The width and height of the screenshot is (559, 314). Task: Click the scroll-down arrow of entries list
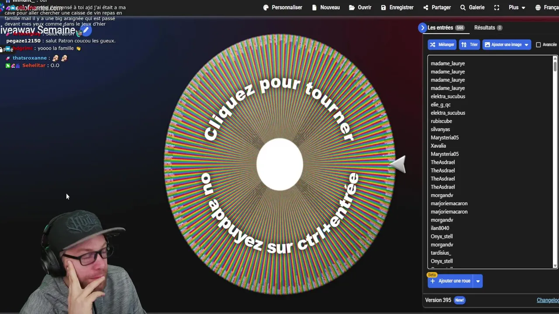point(555,266)
